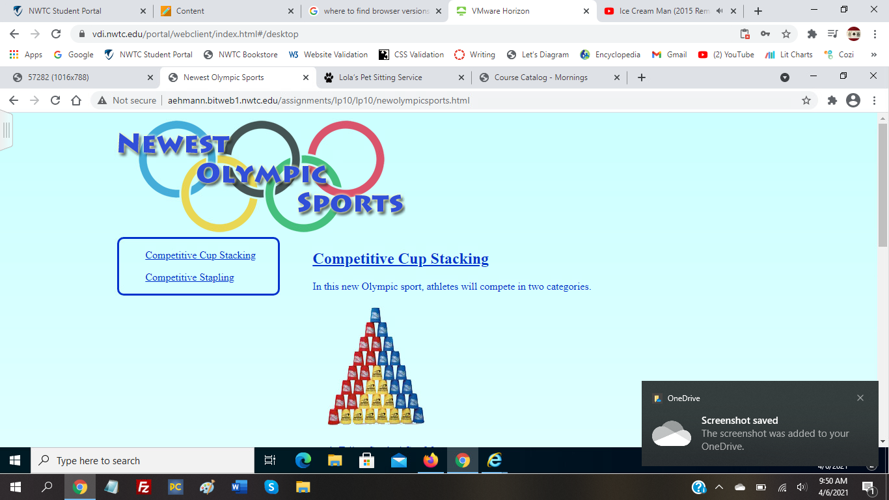889x500 pixels.
Task: Expand the bookmarks overflow chevron
Action: pyautogui.click(x=874, y=55)
